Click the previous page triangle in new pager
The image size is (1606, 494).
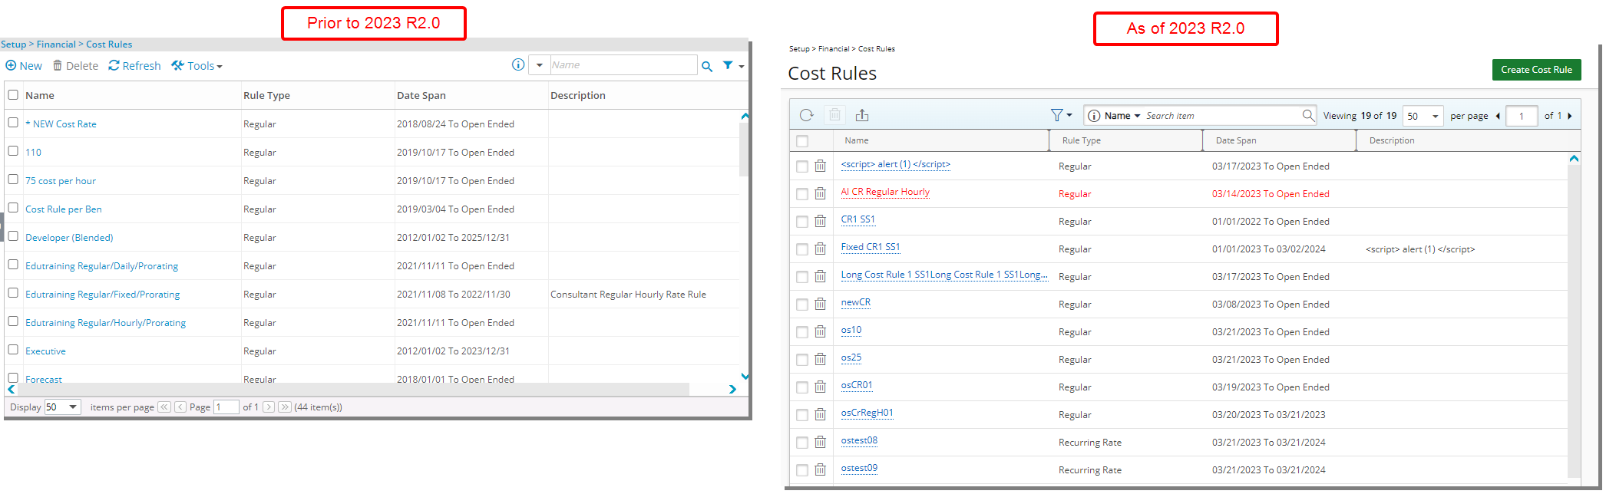[x=1498, y=116]
